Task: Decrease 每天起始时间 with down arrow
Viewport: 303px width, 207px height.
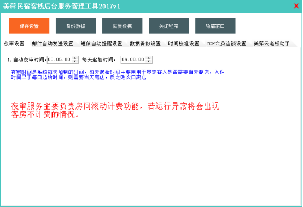Action: click(x=149, y=61)
